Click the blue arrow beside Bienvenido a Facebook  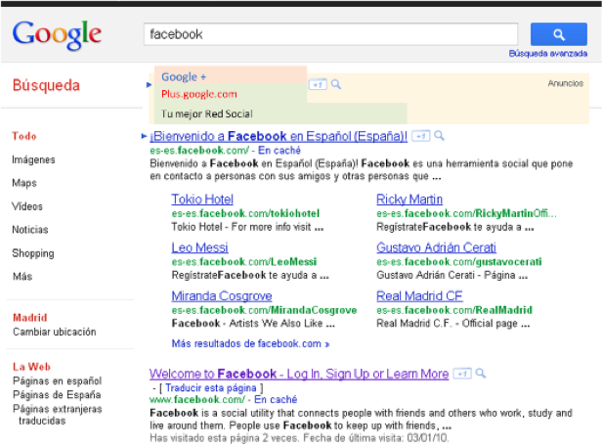(145, 136)
